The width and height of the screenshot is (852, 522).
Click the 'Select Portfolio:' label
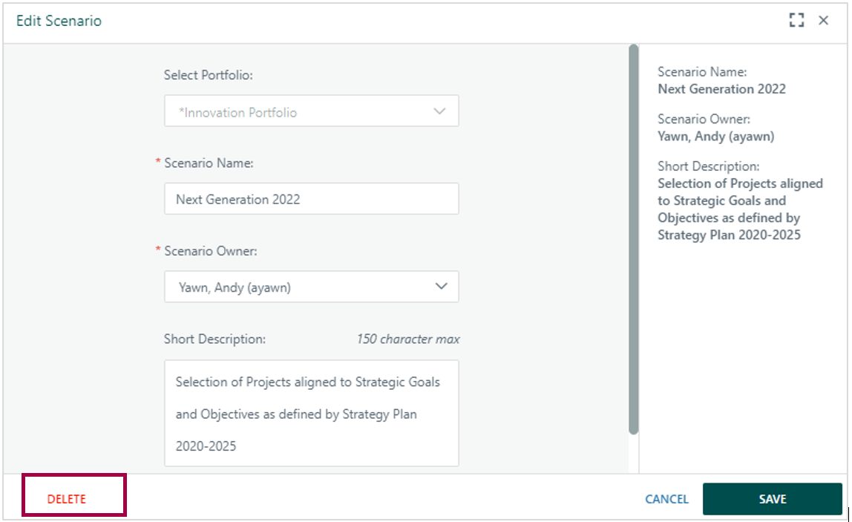coord(208,75)
